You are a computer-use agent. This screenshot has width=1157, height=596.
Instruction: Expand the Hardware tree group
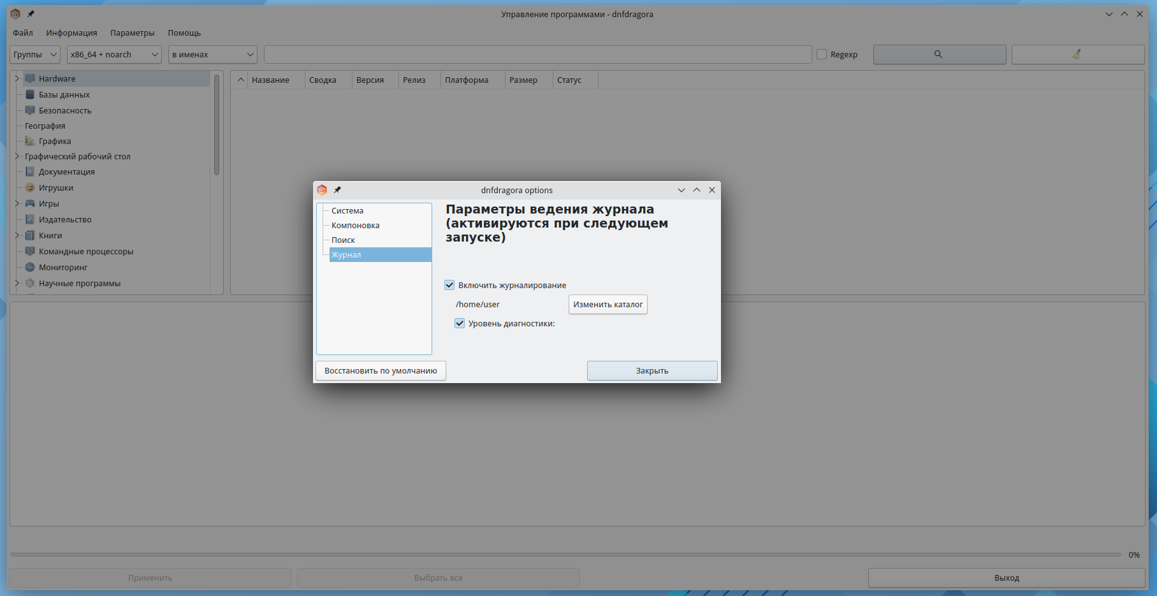point(17,78)
